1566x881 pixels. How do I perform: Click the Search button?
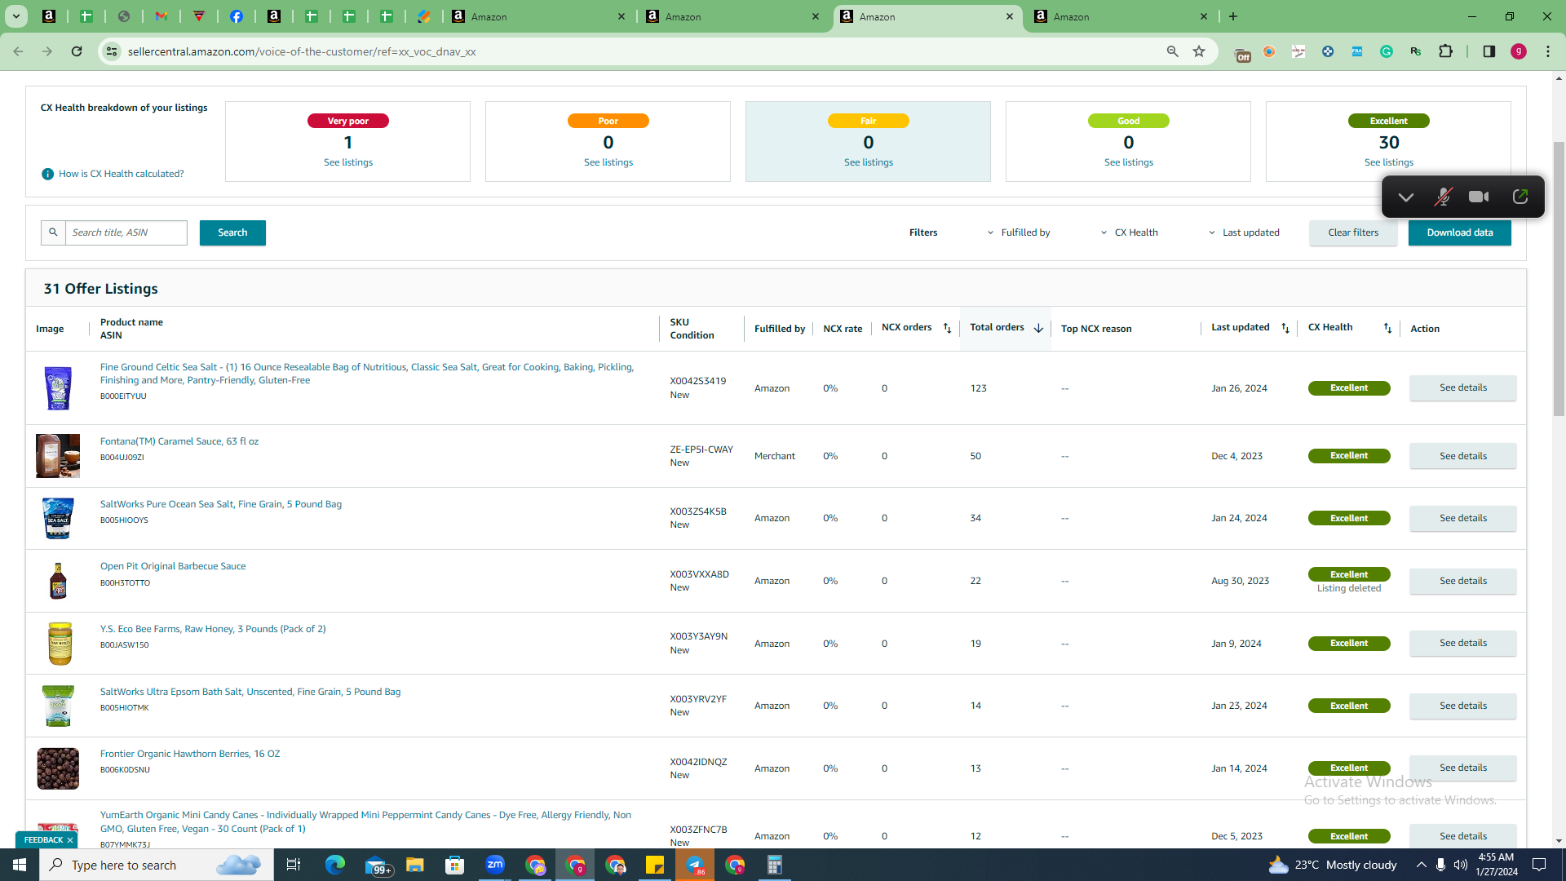pos(232,232)
